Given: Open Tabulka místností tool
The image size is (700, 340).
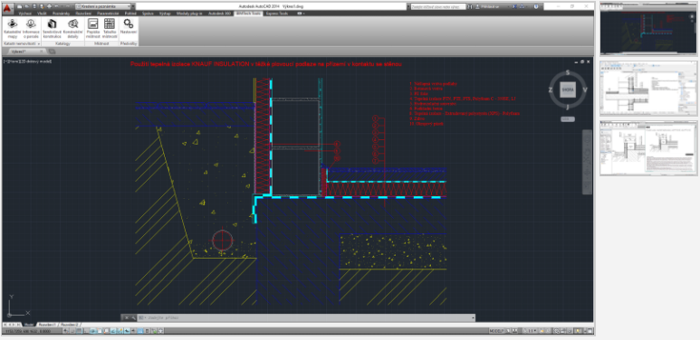Looking at the screenshot, I should [110, 28].
